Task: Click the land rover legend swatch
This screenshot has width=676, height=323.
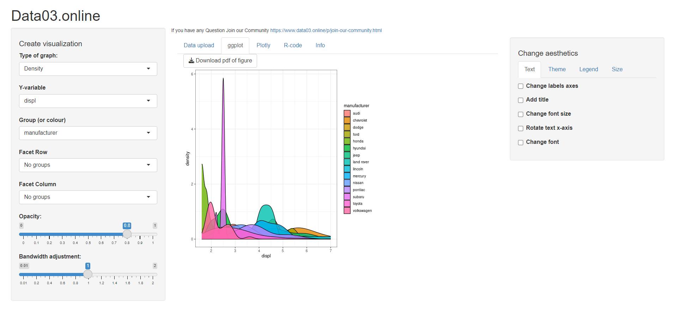Action: (347, 162)
